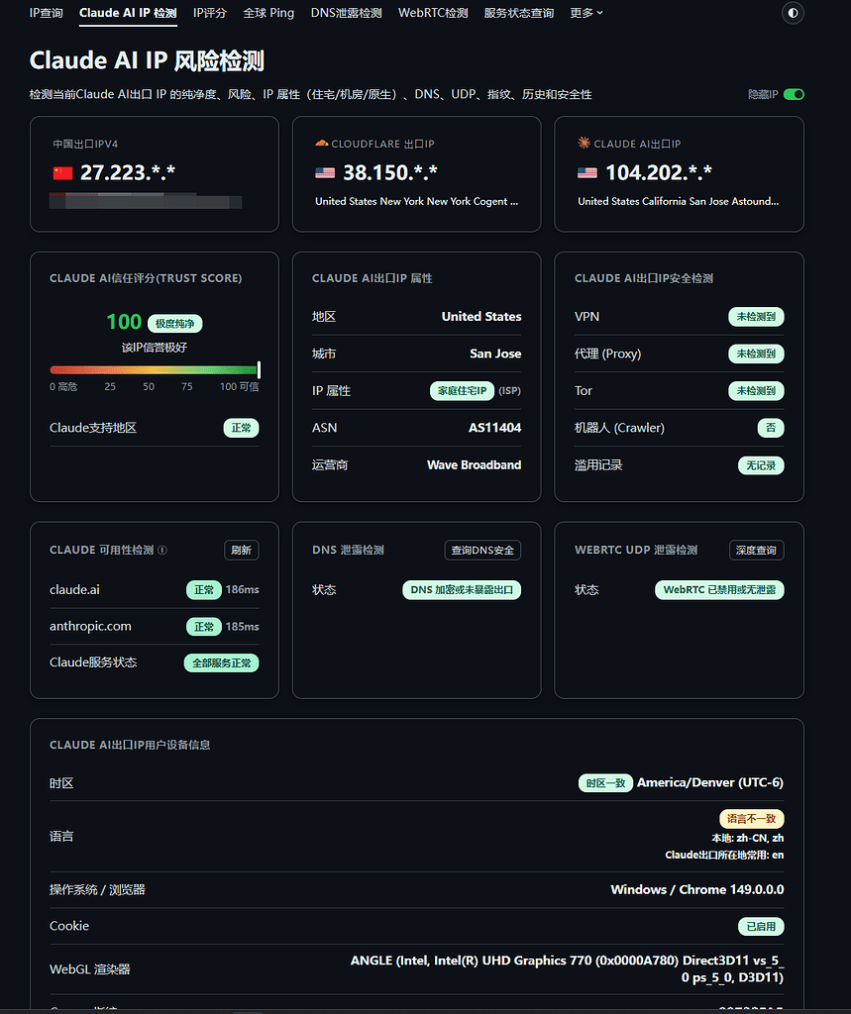
Task: Click the 正常 badge for Claude支持地区
Action: coord(242,428)
